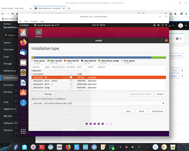189x151 pixels.
Task: Open Help icon in Ubuntu dock
Action: 23,102
